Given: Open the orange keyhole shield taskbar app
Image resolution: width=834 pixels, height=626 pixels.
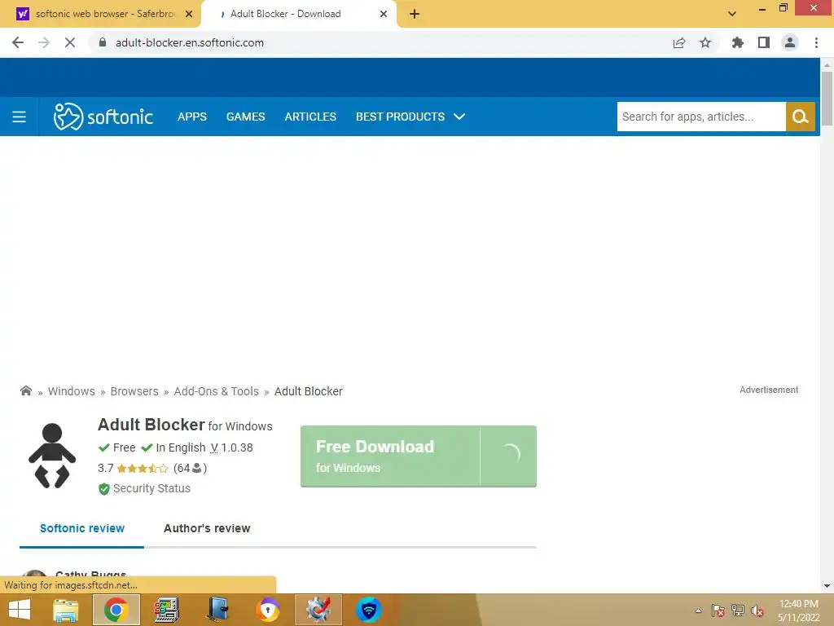Looking at the screenshot, I should point(268,610).
